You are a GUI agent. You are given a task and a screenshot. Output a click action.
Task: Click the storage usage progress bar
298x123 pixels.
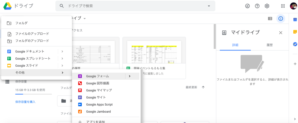pyautogui.click(x=33, y=94)
